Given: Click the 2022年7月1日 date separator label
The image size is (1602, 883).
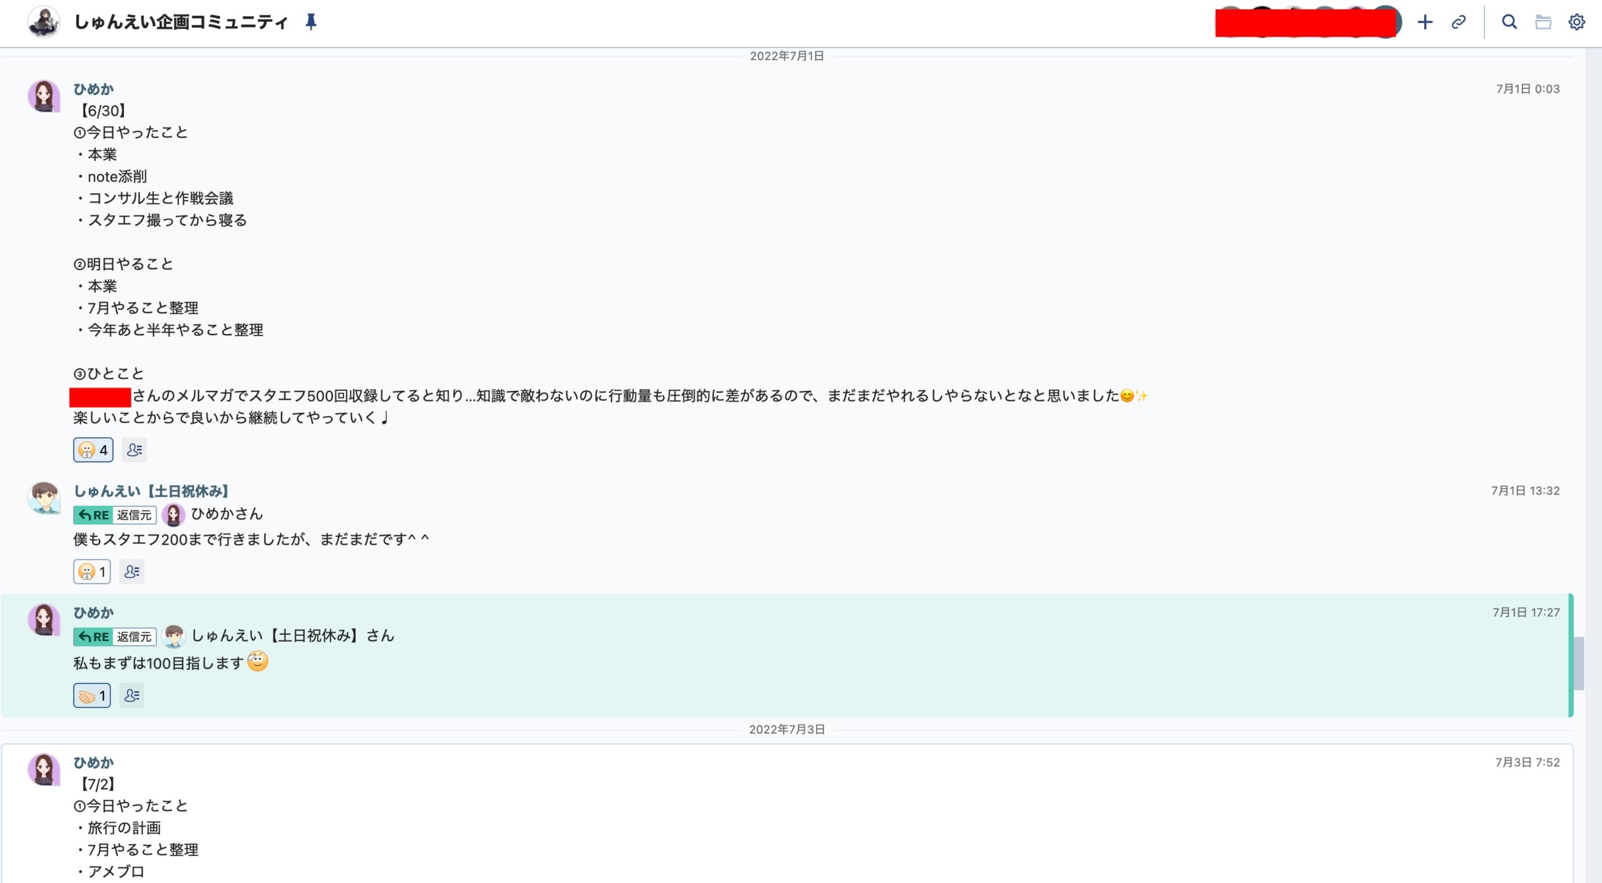Looking at the screenshot, I should [x=787, y=56].
